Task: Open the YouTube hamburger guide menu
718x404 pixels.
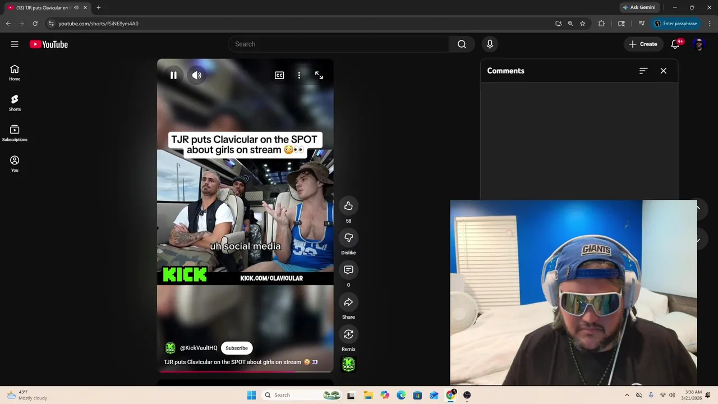Action: (x=15, y=44)
